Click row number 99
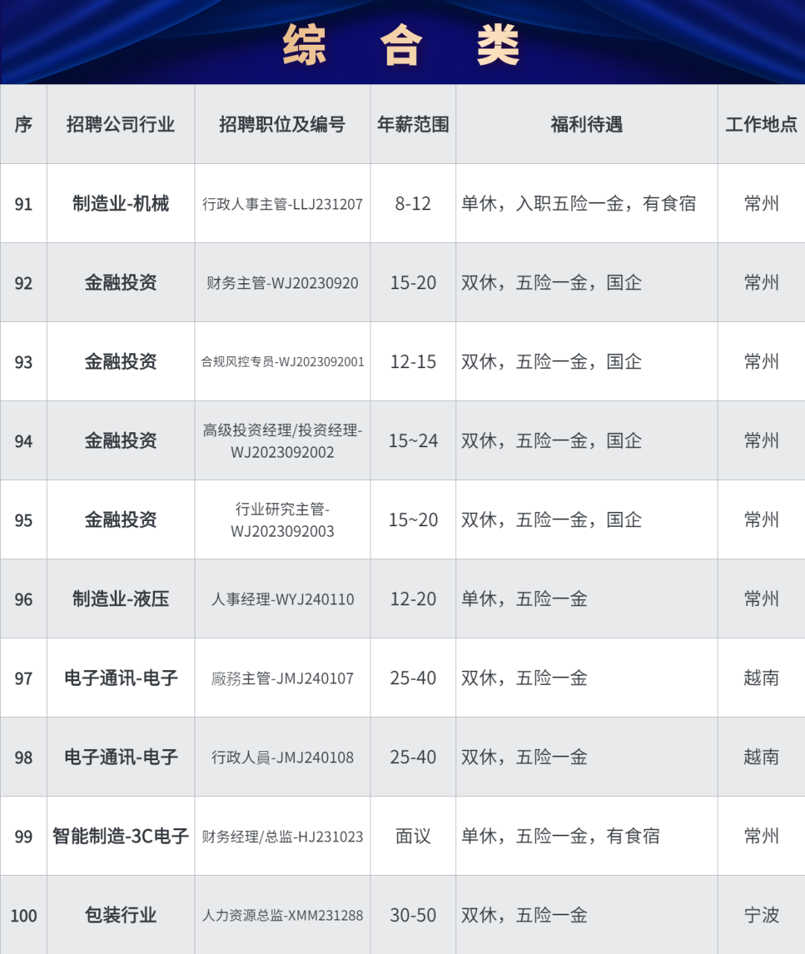Image resolution: width=805 pixels, height=954 pixels. [24, 836]
